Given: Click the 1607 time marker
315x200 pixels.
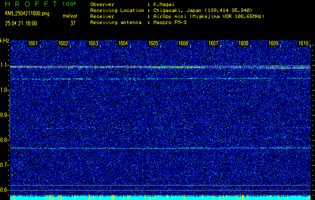Looking at the screenshot, I should [x=213, y=43].
